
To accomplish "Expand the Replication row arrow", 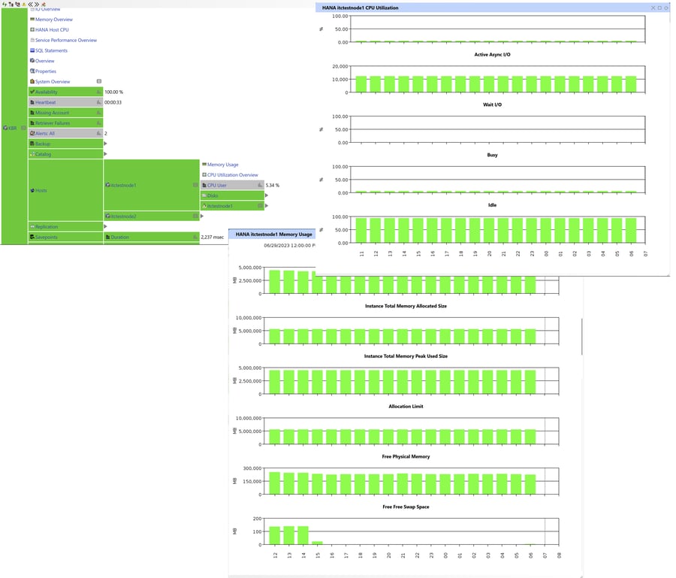I will pos(105,226).
